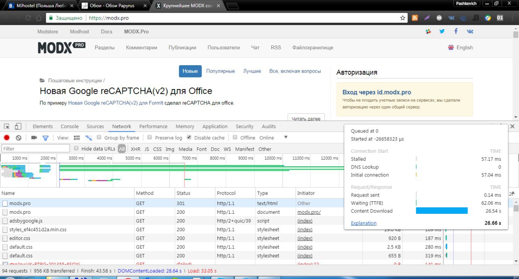519x279 pixels.
Task: Sort requests by Status column header
Action: 195,193
